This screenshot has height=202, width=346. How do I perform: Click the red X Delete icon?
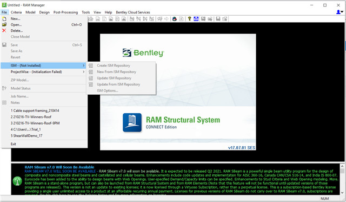pos(4,30)
